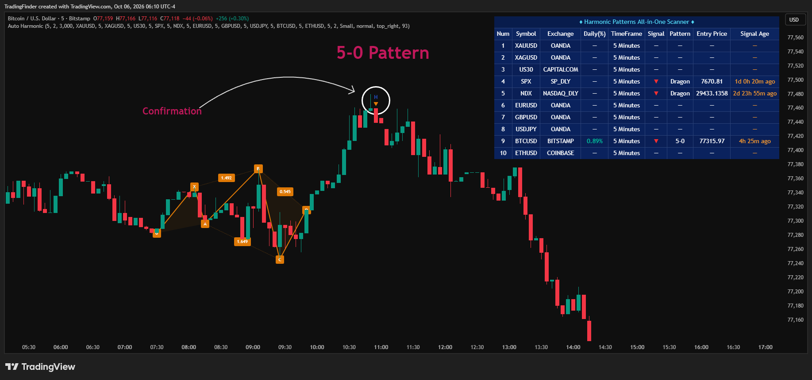Click the 1.492 ratio label

click(x=227, y=178)
